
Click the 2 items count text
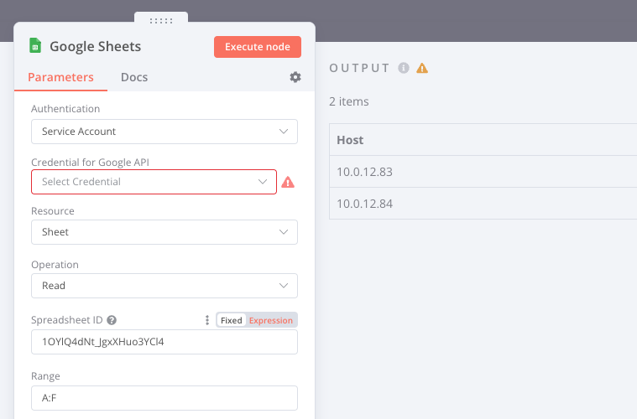coord(349,101)
